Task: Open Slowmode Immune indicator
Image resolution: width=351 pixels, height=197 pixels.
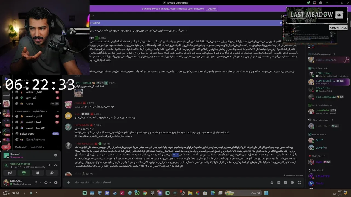Action: click(x=293, y=175)
